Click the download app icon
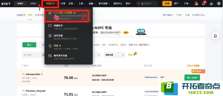Screen dimensions: 223x96 click(211, 4)
